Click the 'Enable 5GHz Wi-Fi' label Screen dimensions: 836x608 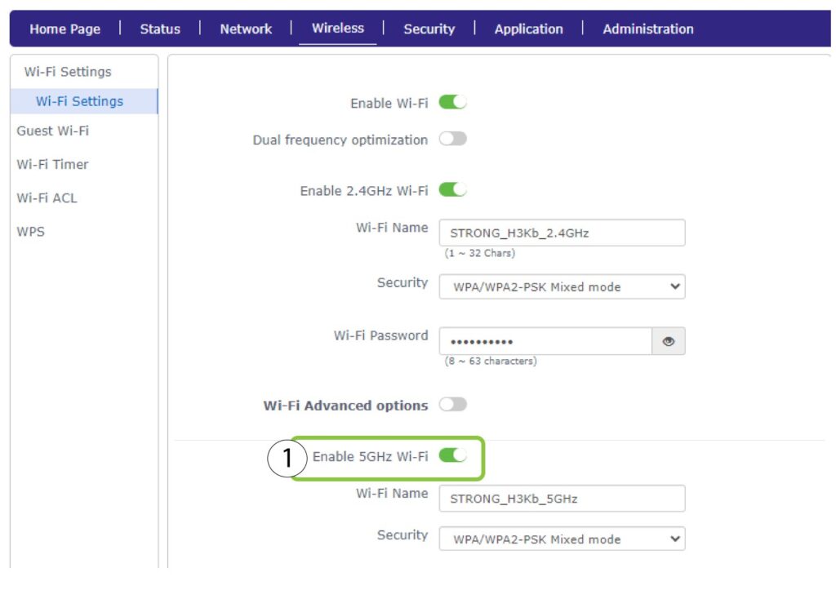pyautogui.click(x=370, y=457)
